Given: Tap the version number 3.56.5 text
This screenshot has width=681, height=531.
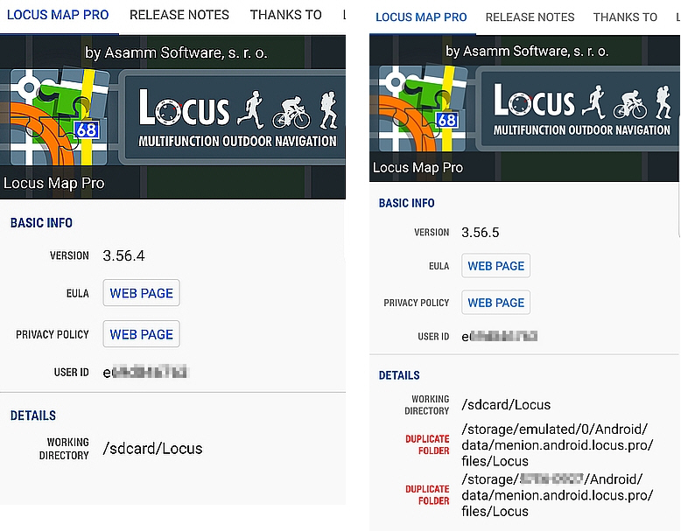Looking at the screenshot, I should 481,233.
